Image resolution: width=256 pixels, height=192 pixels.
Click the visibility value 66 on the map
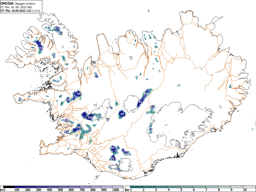79,94
